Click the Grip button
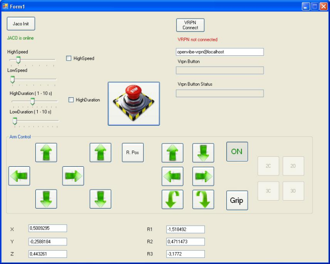The image size is (330, 264). pyautogui.click(x=237, y=200)
